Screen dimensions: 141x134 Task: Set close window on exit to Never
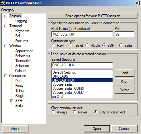[x=75, y=112]
